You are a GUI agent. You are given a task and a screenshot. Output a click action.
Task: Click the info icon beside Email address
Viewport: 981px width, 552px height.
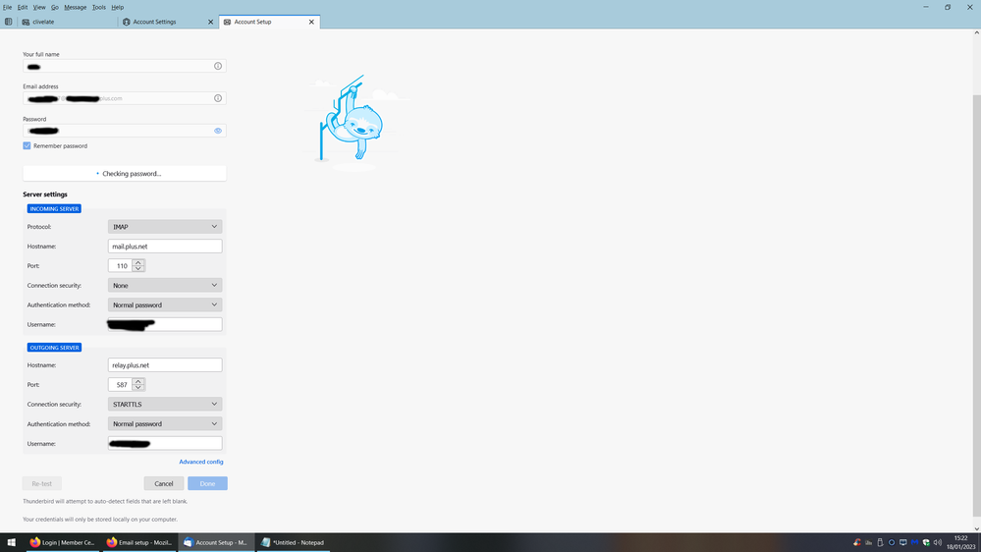click(218, 98)
